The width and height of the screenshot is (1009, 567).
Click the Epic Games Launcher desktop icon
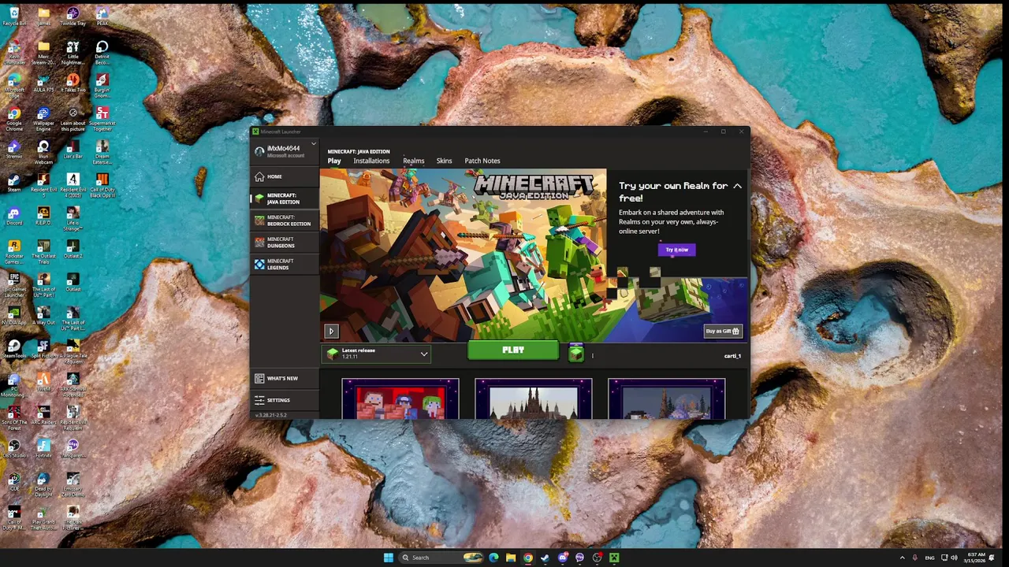click(14, 284)
